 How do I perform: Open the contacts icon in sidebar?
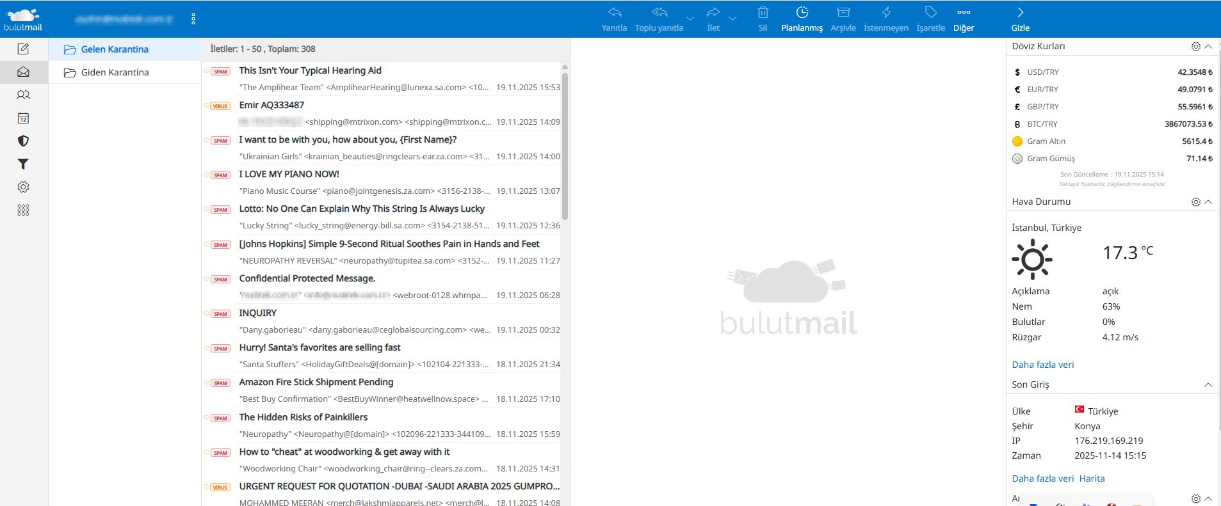click(x=23, y=95)
